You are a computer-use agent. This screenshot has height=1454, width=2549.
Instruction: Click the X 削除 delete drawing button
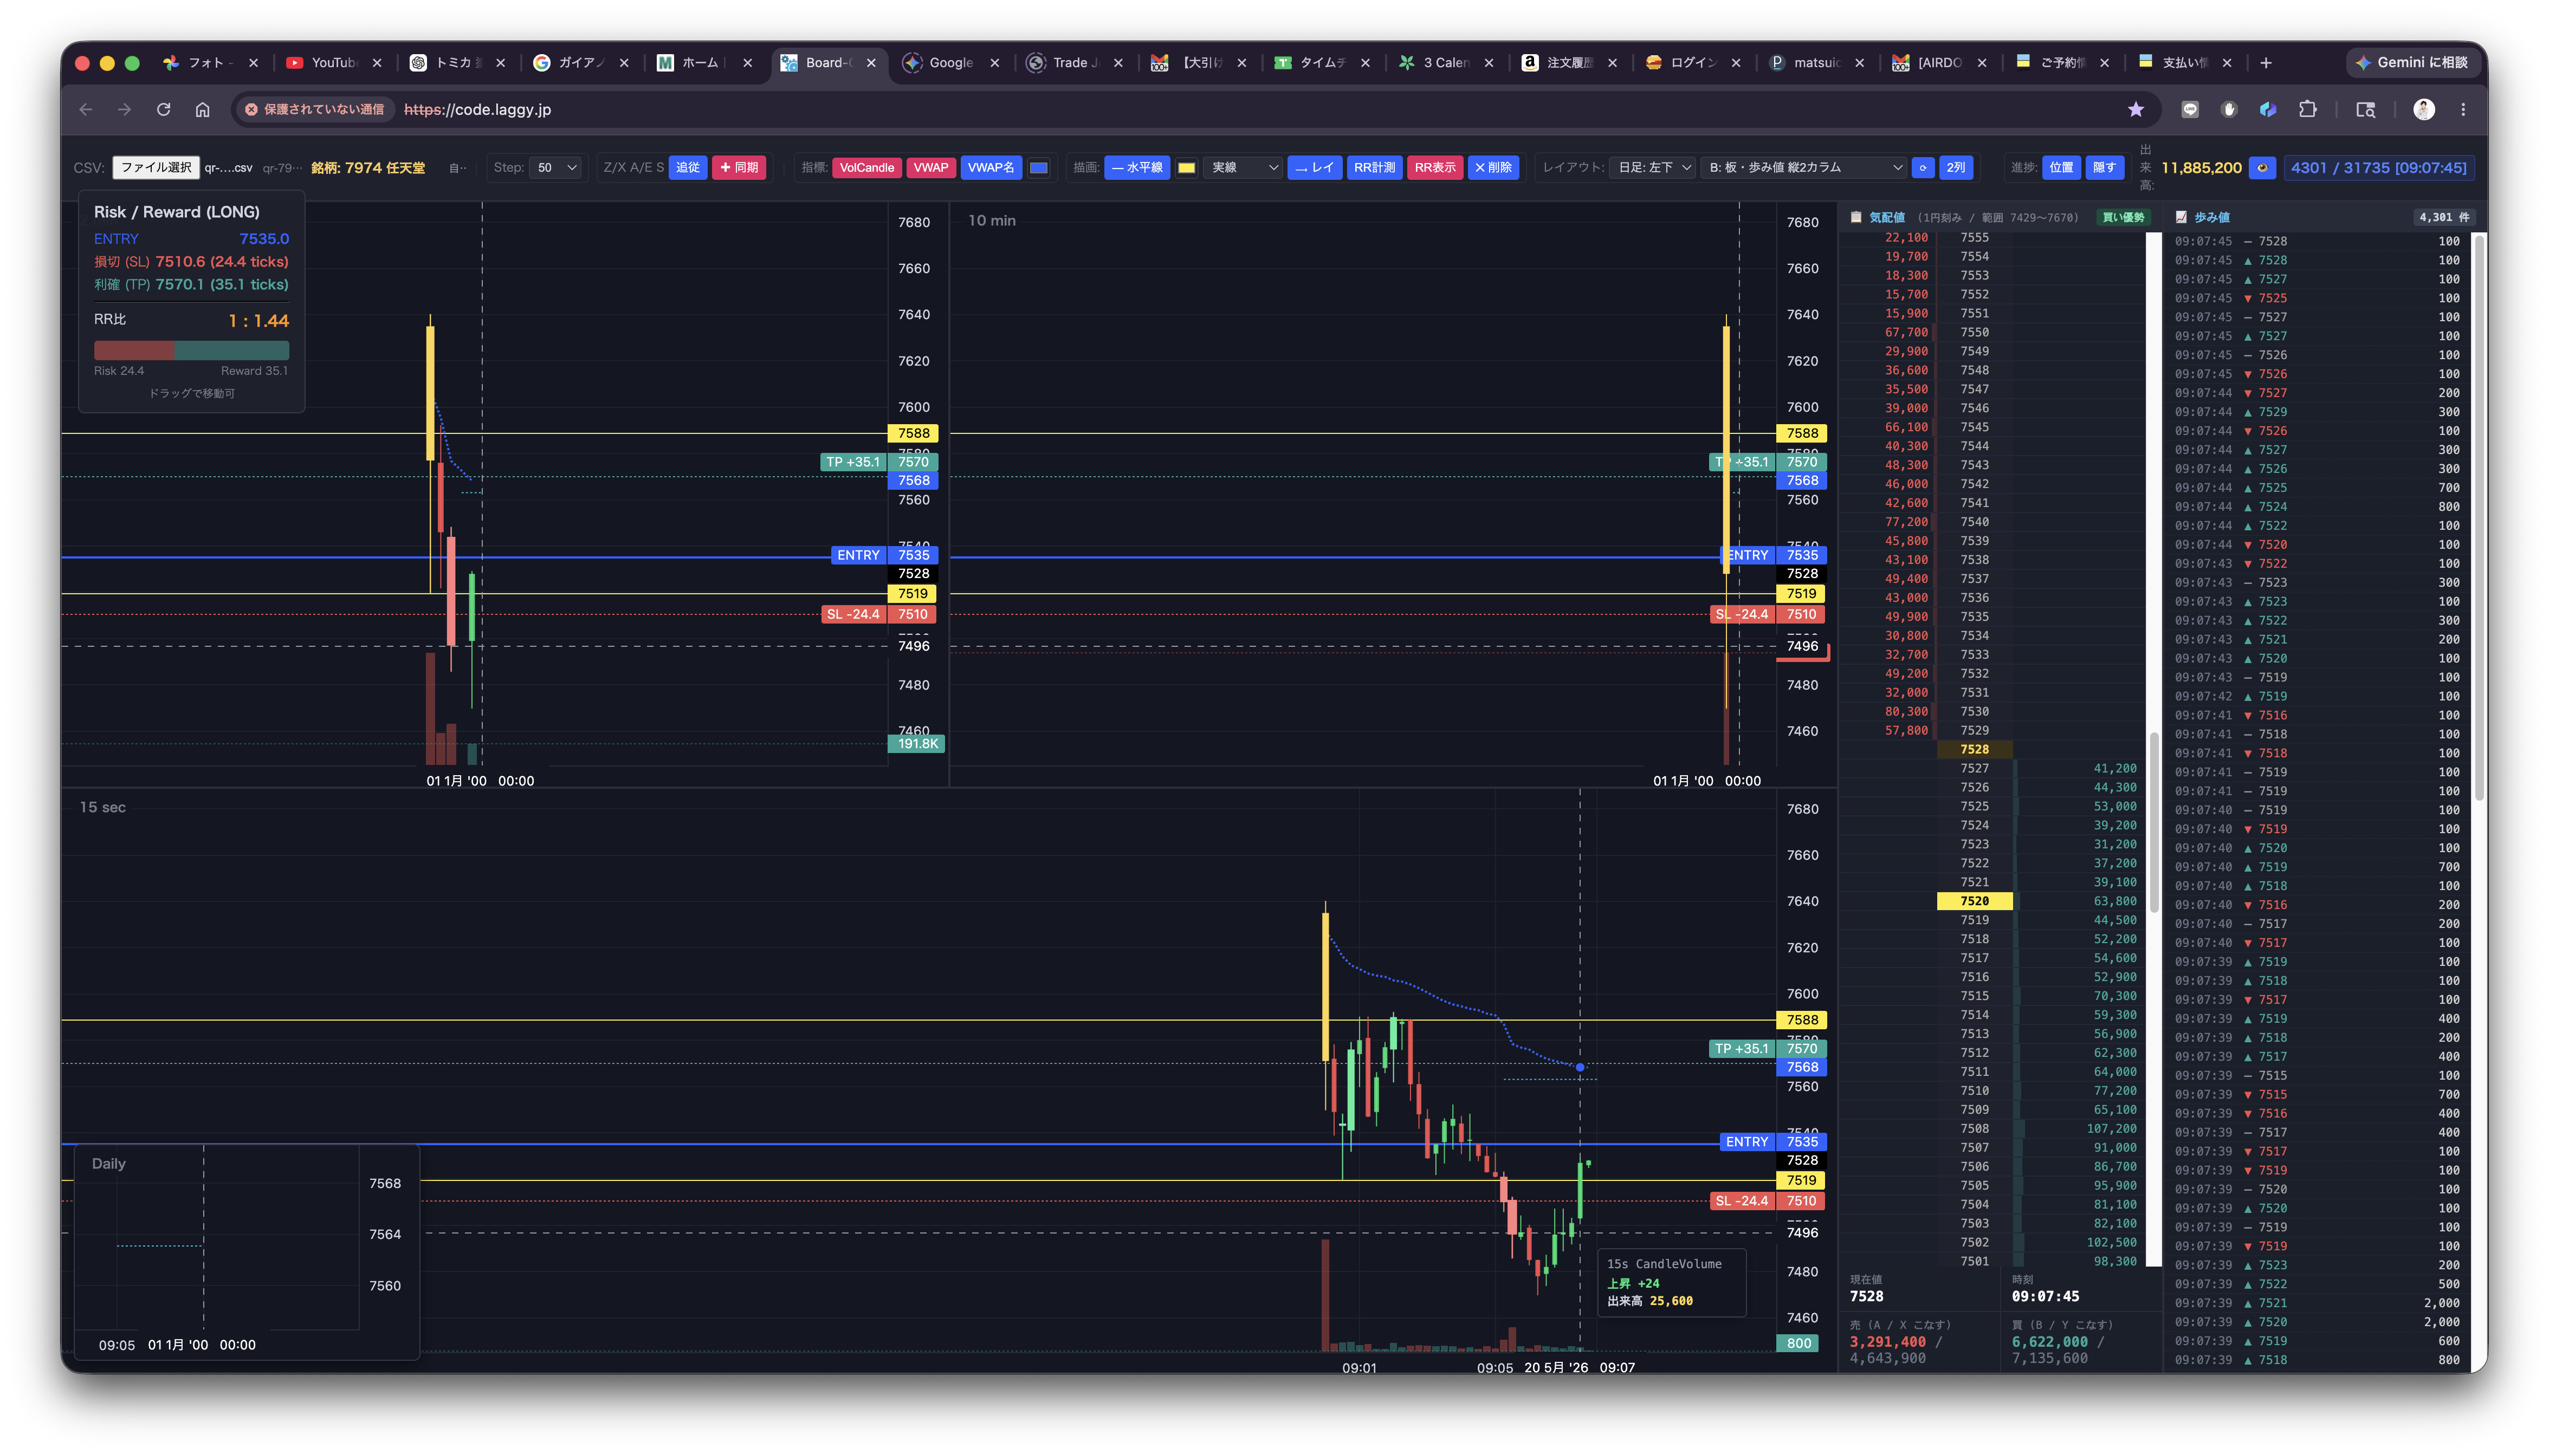click(x=1493, y=168)
